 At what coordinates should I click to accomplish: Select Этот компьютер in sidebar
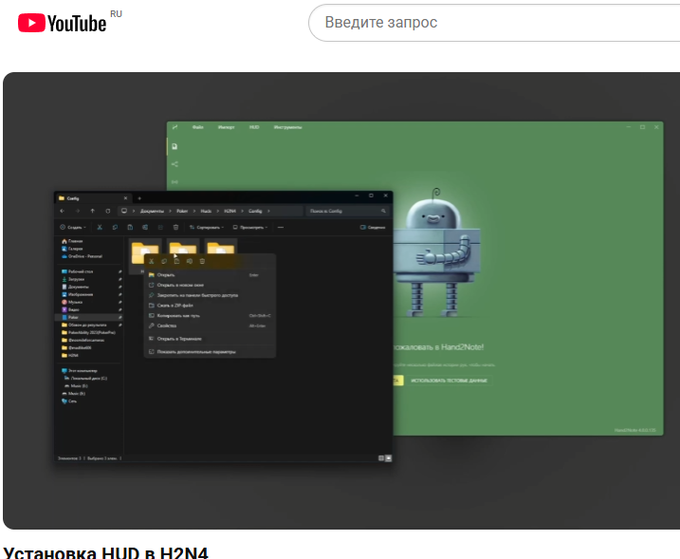(80, 371)
